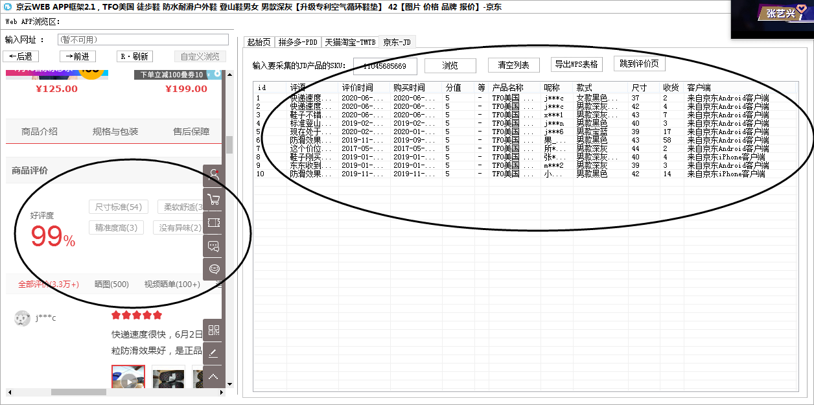Screen dimensions: 814x405
Task: Click the 评语 column header
Action: [x=312, y=87]
